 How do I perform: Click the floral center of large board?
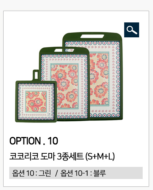[99, 79]
